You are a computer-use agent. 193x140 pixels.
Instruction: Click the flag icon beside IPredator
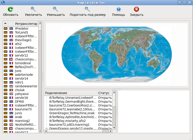point(11,29)
